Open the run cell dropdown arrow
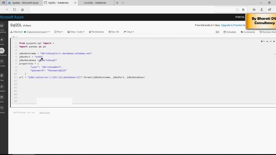 click(263, 41)
